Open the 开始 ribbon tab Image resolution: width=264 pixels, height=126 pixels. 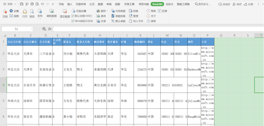(61, 4)
